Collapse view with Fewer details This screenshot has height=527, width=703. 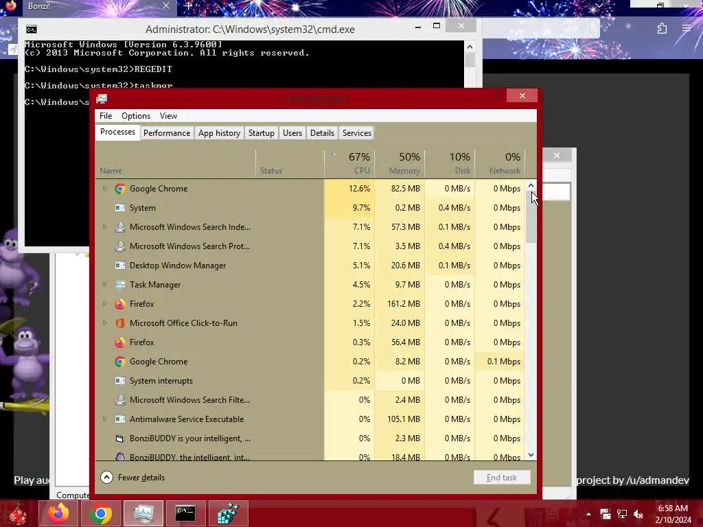[x=132, y=478]
